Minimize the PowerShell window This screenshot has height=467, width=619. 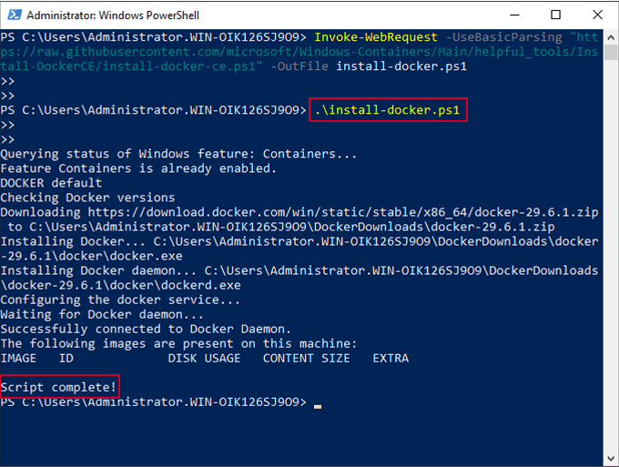514,15
